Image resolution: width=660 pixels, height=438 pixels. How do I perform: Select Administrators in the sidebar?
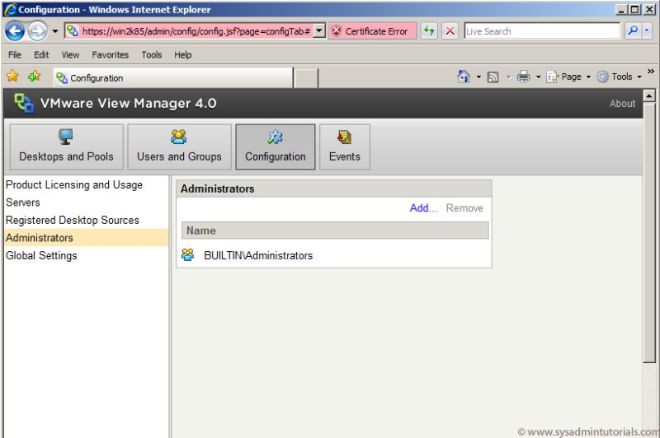tap(87, 238)
